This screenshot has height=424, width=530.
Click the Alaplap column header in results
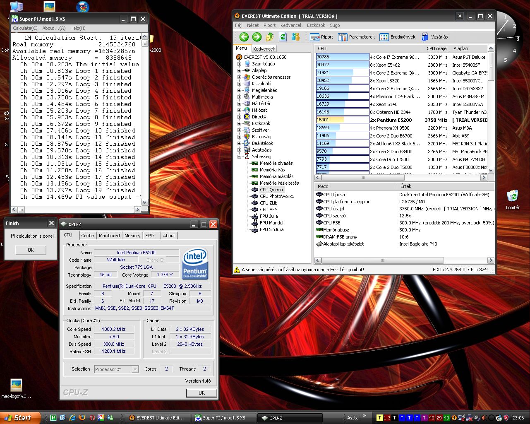click(x=469, y=48)
